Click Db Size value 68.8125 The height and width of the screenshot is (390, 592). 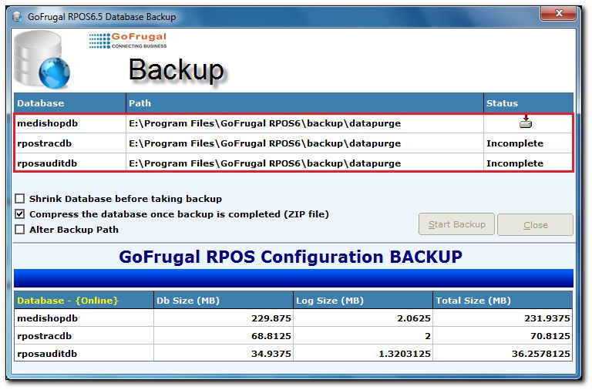(x=271, y=335)
